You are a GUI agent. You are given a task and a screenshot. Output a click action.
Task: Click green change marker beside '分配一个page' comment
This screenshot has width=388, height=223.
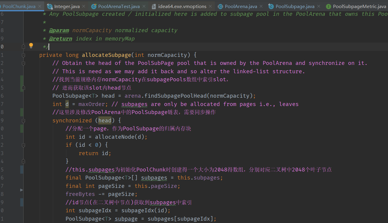(x=22, y=129)
